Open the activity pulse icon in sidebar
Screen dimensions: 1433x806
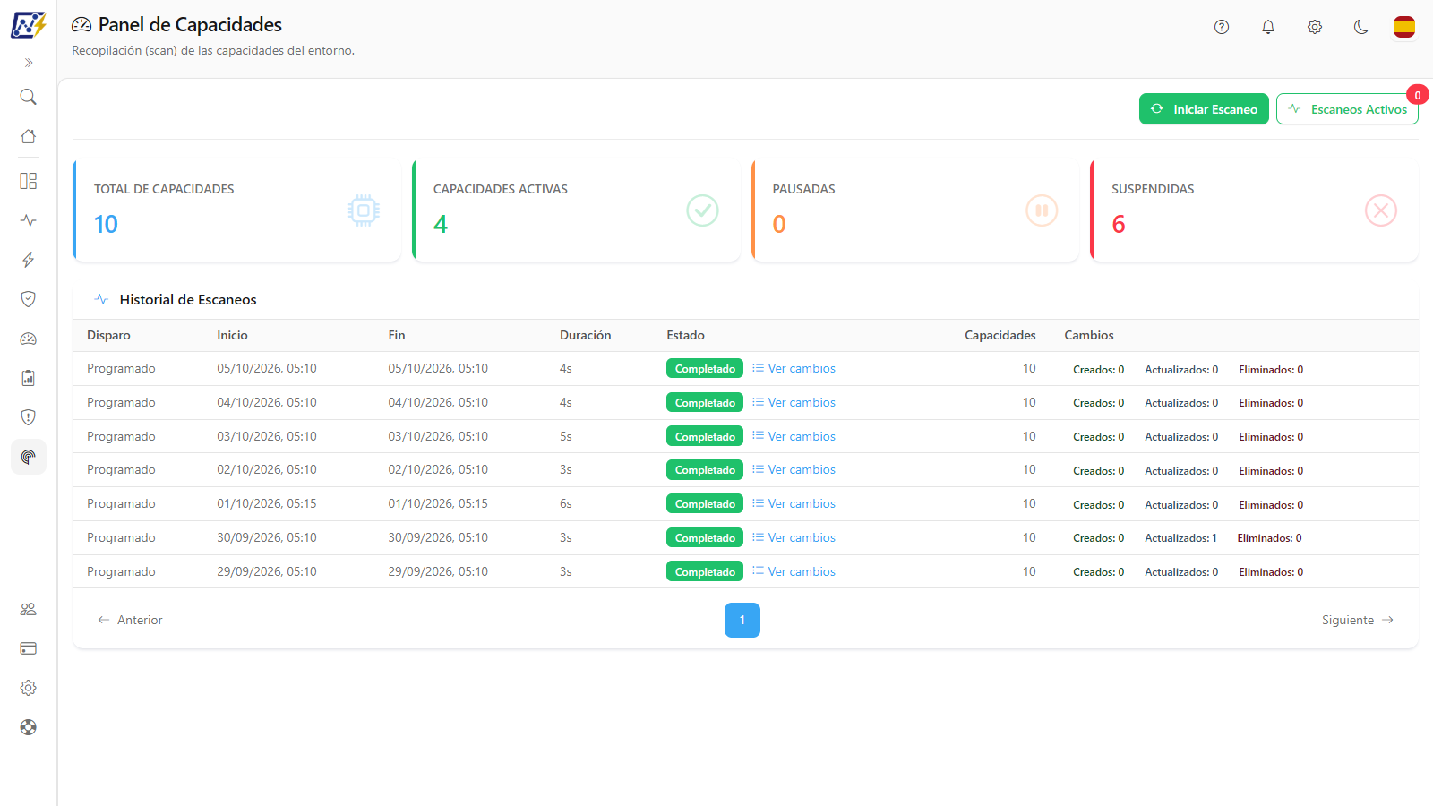tap(29, 220)
